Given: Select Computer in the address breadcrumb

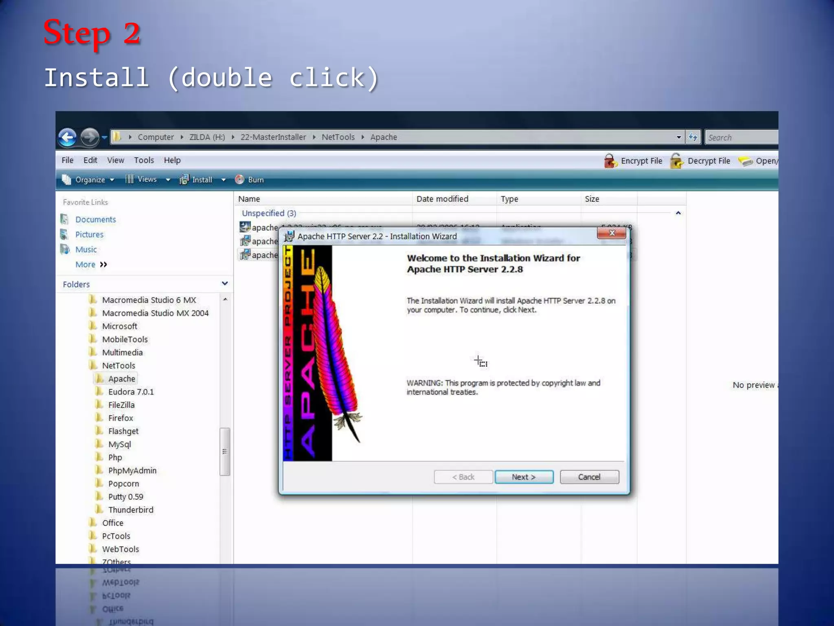Looking at the screenshot, I should tap(156, 137).
